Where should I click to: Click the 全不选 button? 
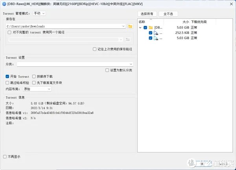168,14
